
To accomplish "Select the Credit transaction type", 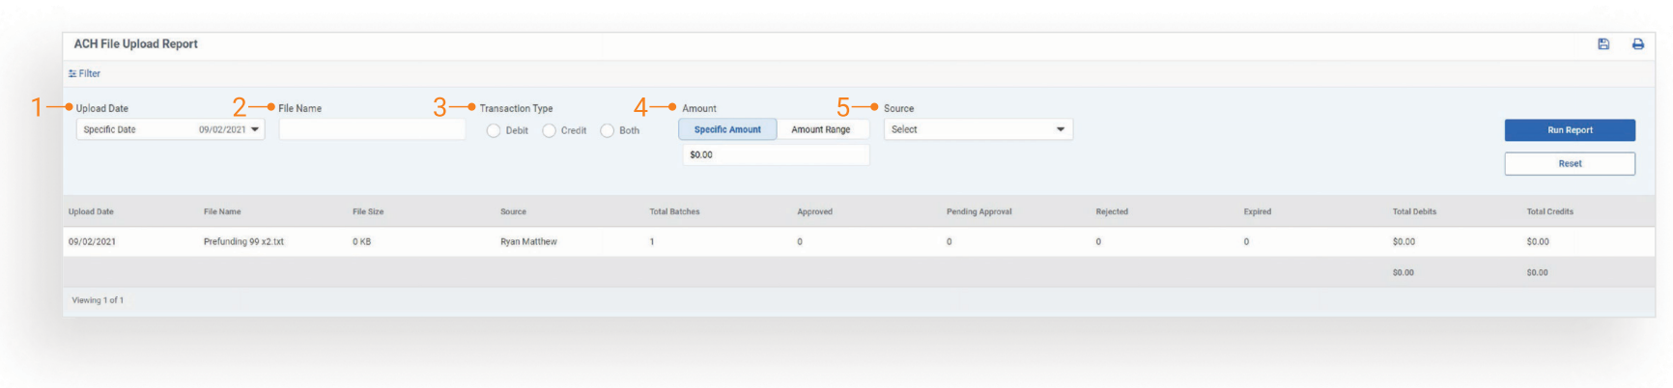I will tap(550, 130).
